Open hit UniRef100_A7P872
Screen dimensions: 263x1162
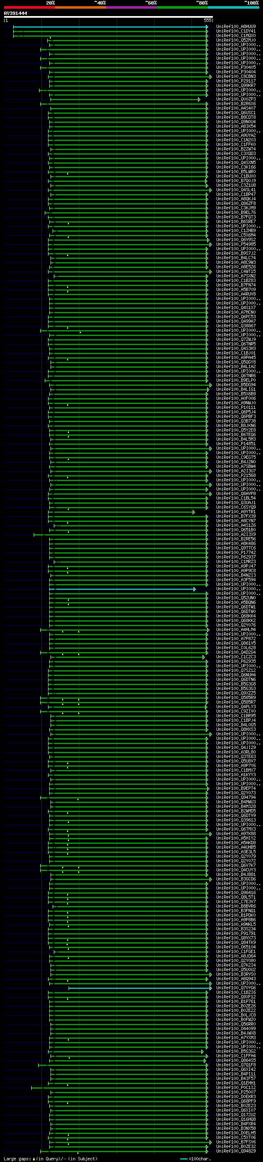pyautogui.click(x=236, y=639)
